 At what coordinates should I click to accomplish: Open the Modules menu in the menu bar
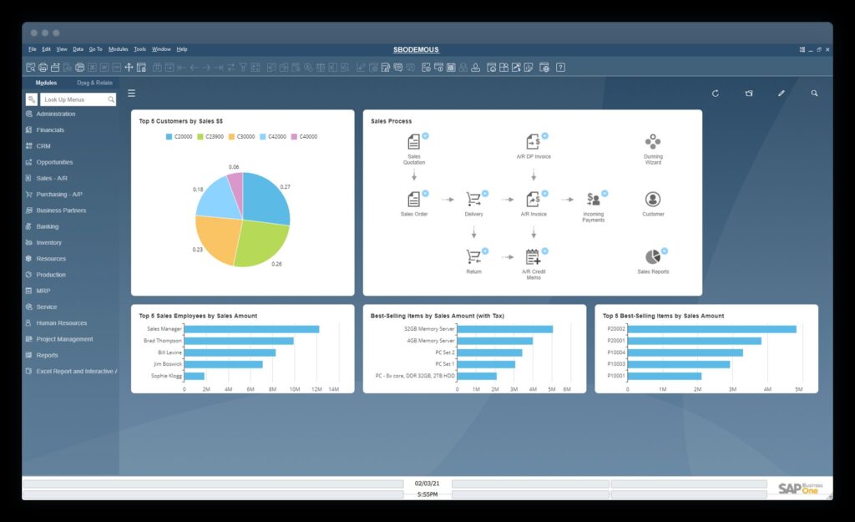[118, 48]
